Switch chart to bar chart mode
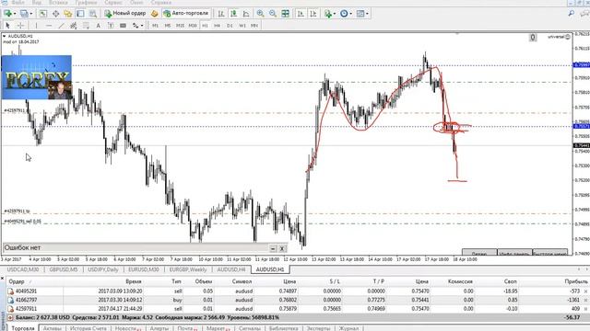The image size is (590, 331). (x=221, y=14)
